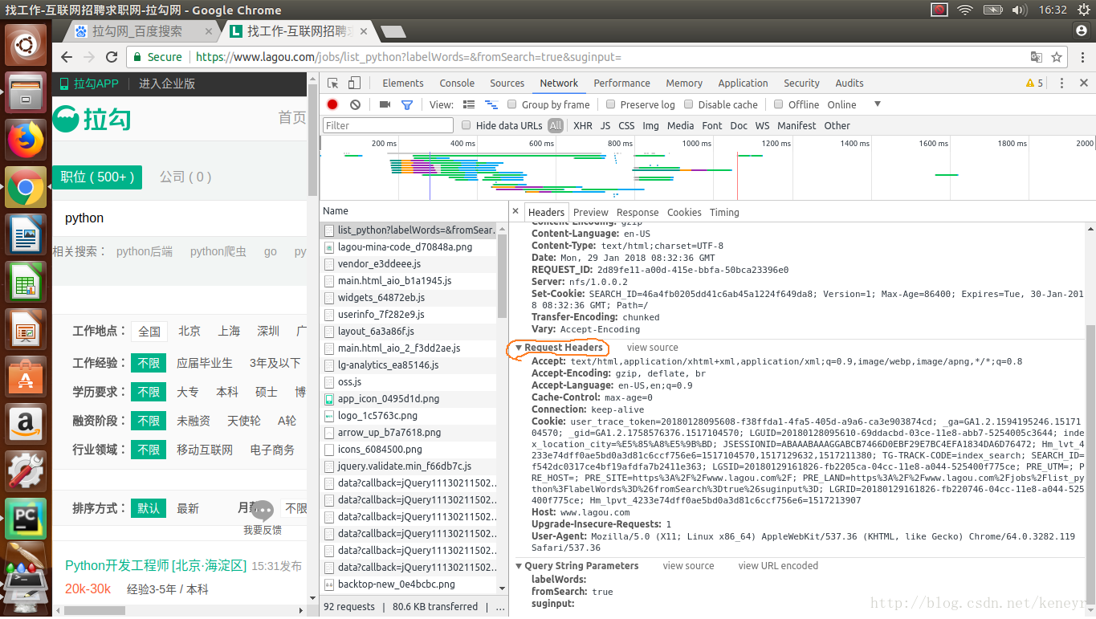
Task: Select the Img filter type
Action: tap(650, 125)
